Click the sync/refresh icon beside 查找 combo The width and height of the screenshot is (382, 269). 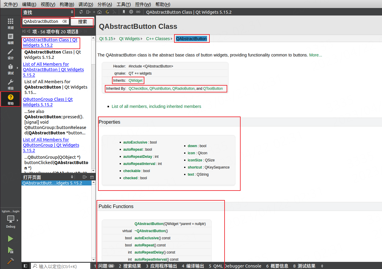(81, 12)
